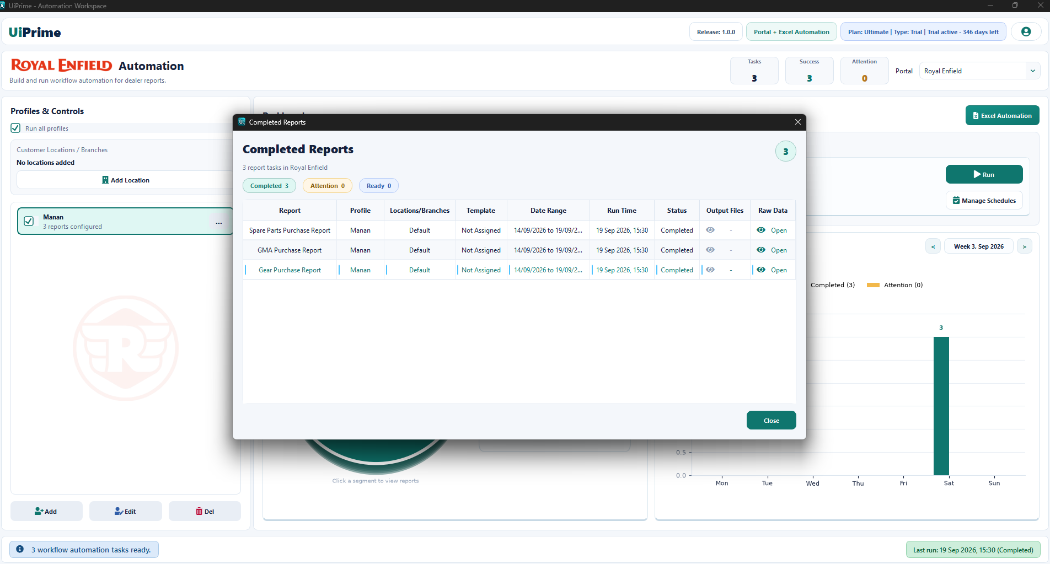Viewport: 1050px width, 564px height.
Task: Click the Week 3, Sep 2026 label
Action: point(979,246)
